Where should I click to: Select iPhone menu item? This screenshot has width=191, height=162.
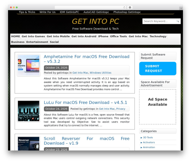[103, 36]
